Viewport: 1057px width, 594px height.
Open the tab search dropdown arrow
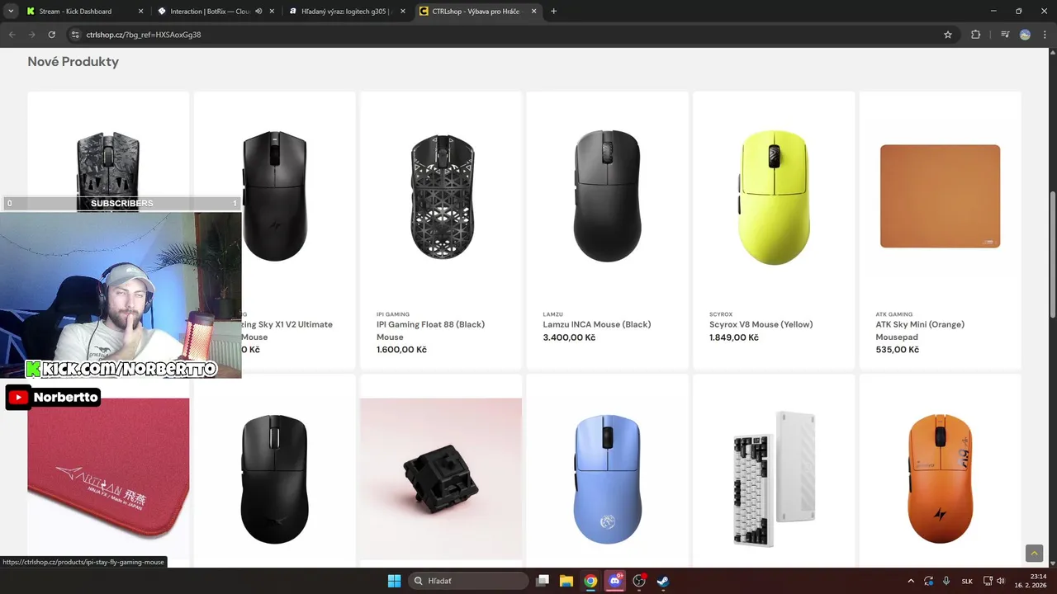point(11,12)
